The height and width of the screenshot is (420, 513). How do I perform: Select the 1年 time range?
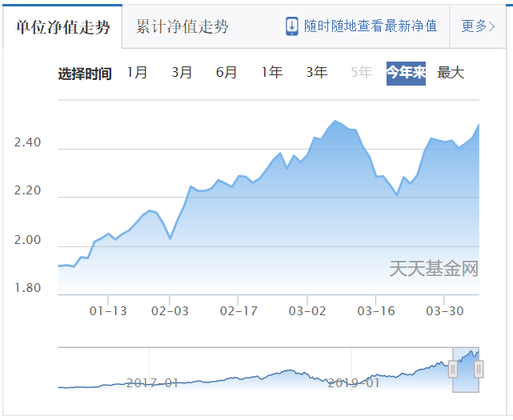click(271, 72)
